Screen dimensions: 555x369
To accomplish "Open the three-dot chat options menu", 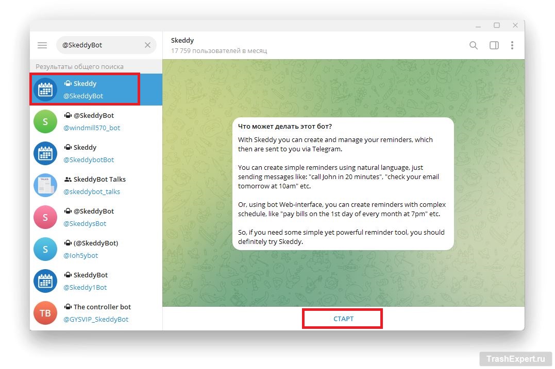I will [x=512, y=45].
